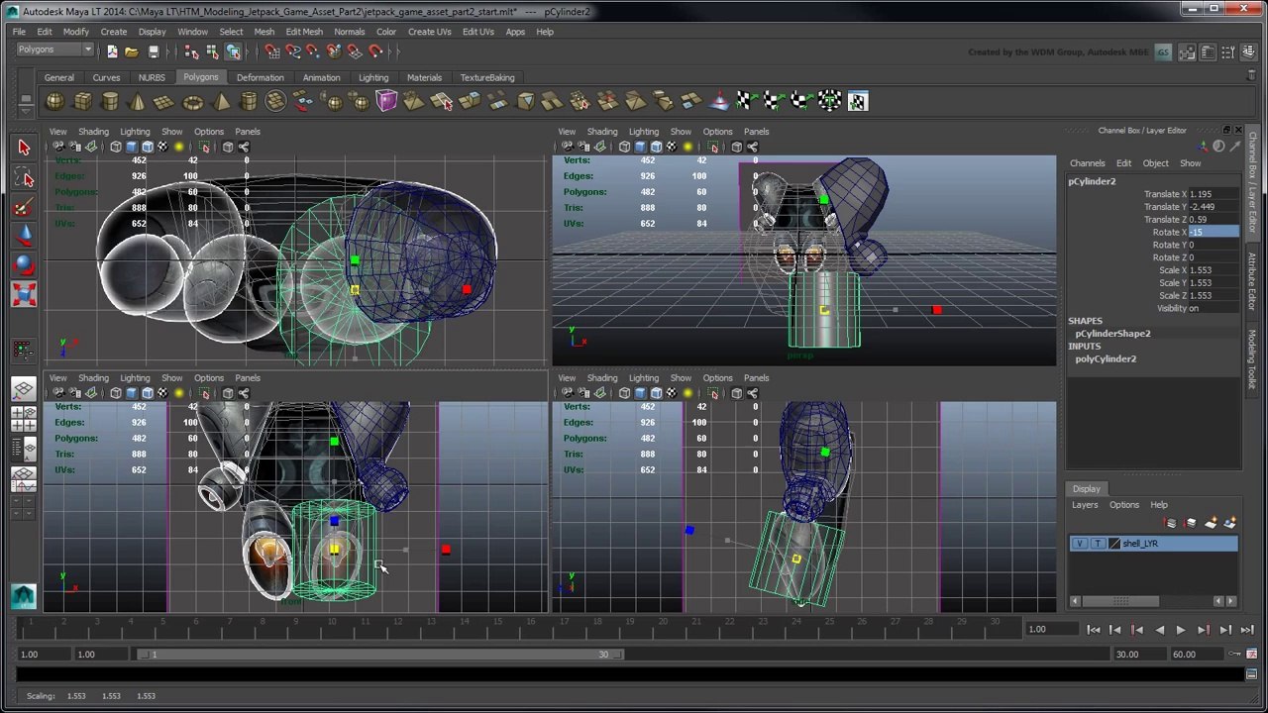The image size is (1268, 713).
Task: Create a polygon pipe from the shelf
Action: [248, 101]
